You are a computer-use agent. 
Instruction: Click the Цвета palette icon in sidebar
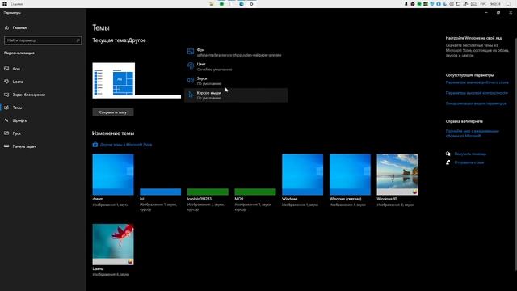click(x=6, y=82)
